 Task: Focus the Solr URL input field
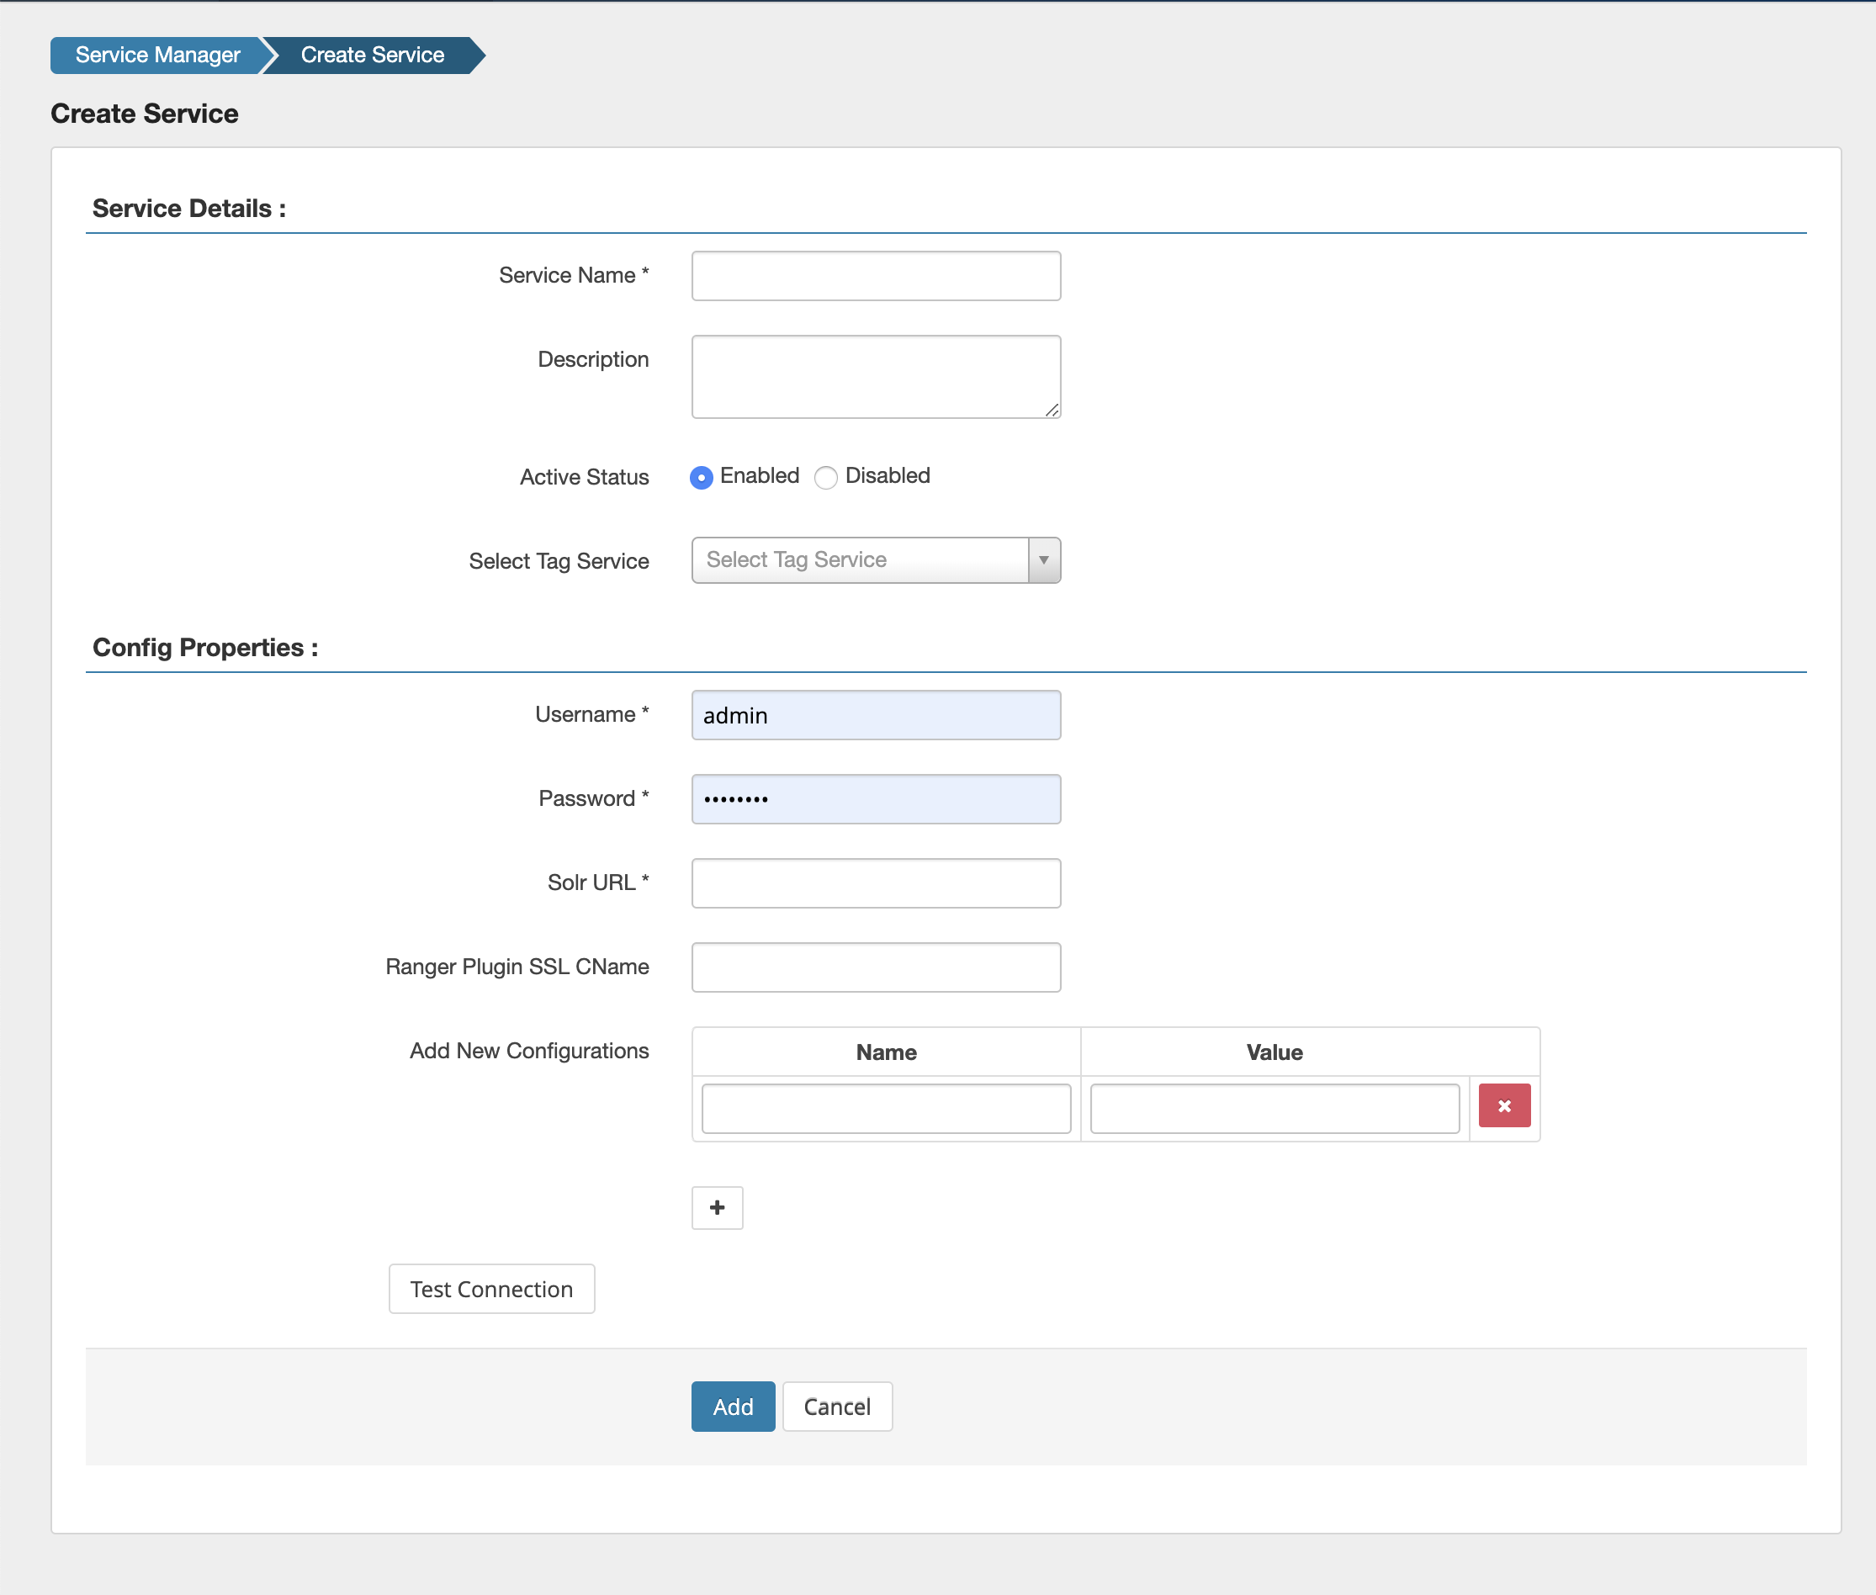875,882
